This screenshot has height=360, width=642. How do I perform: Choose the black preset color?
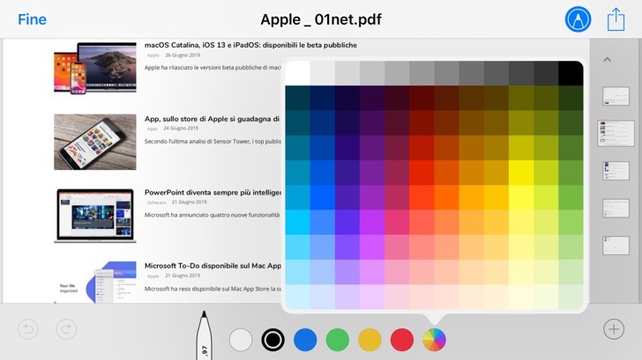(272, 340)
